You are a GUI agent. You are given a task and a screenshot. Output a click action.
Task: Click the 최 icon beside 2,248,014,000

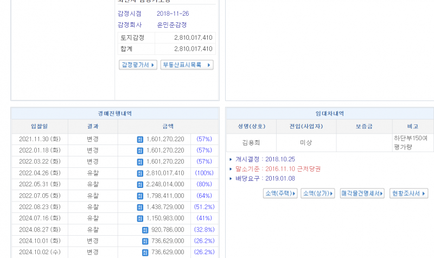(140, 185)
